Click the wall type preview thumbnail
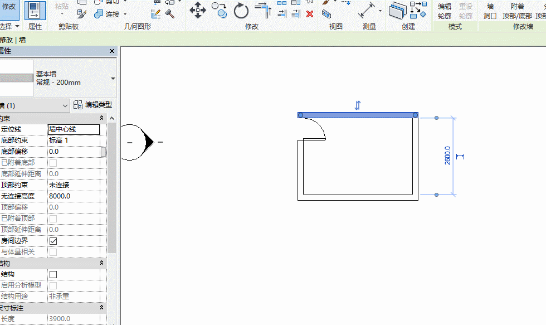This screenshot has width=546, height=325. 17,78
